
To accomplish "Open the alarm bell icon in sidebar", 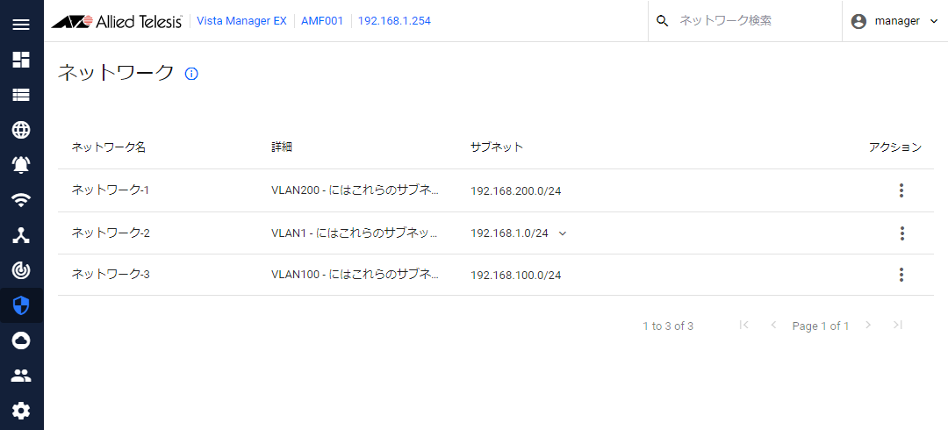I will [x=21, y=165].
